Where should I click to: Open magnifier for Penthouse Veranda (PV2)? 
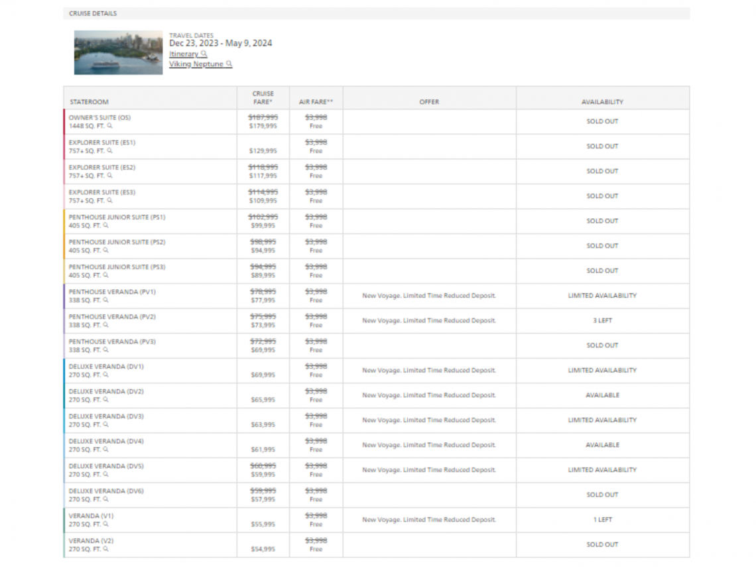(105, 325)
